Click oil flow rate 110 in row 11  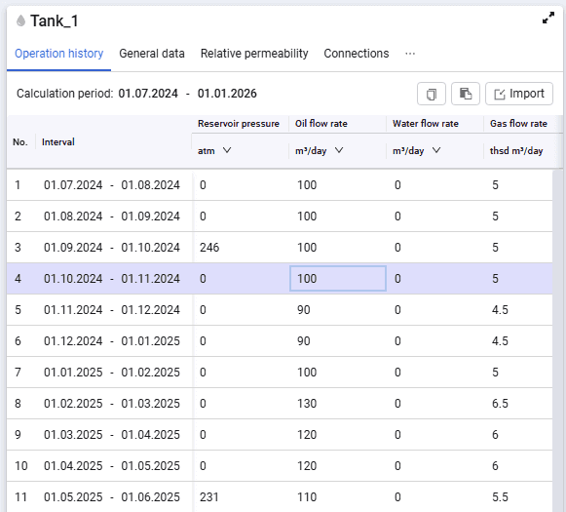tap(307, 497)
